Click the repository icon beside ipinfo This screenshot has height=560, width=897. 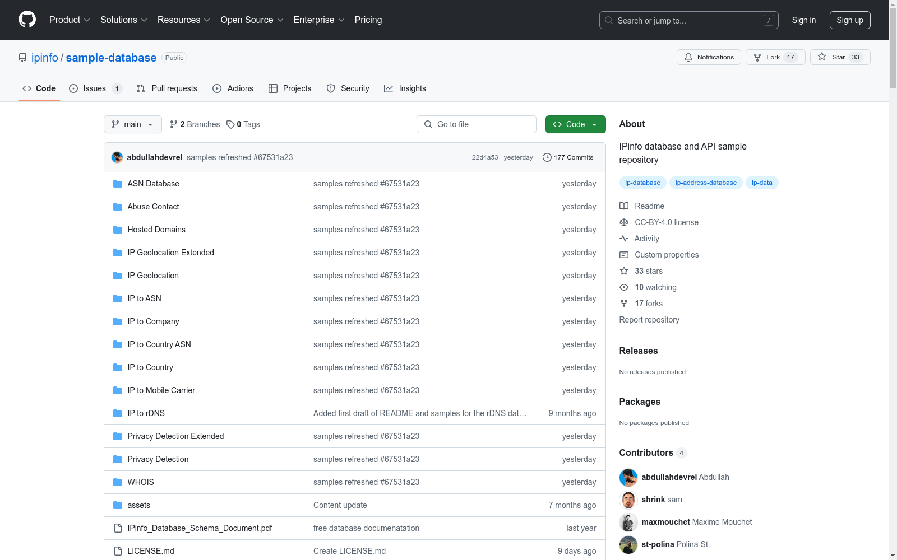coord(22,58)
